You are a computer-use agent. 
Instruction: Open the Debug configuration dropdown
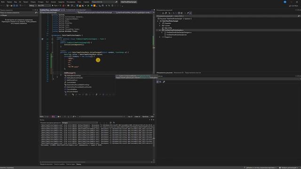click(33, 6)
